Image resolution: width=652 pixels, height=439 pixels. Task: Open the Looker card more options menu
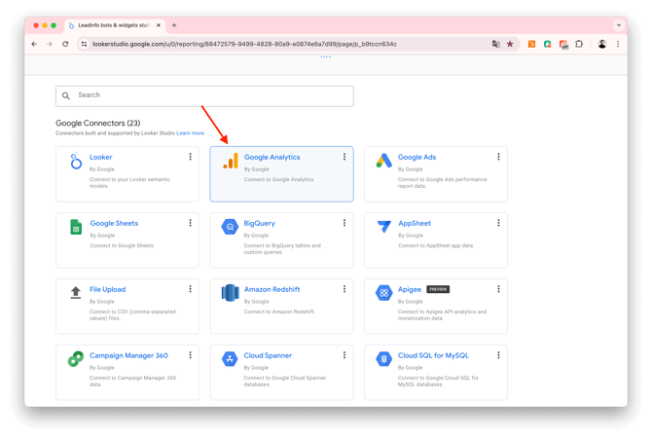(190, 157)
